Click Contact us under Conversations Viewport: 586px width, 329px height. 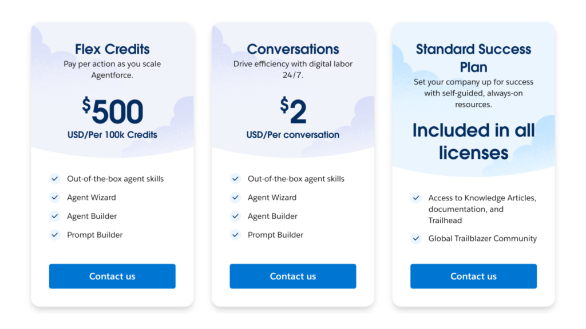click(x=292, y=276)
